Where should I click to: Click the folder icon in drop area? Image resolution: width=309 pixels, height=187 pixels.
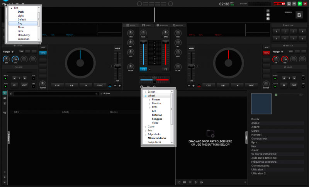coord(211,133)
